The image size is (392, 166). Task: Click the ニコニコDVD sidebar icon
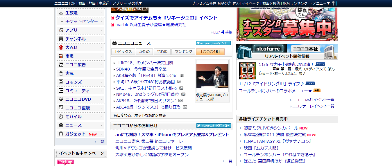pyautogui.click(x=61, y=99)
